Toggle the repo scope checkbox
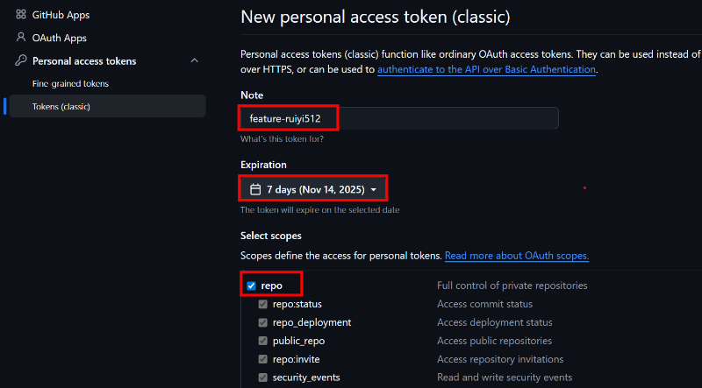The width and height of the screenshot is (702, 388). (x=251, y=286)
